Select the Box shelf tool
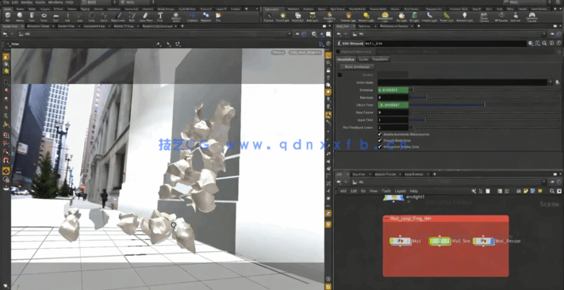564x290 pixels. coord(8,16)
